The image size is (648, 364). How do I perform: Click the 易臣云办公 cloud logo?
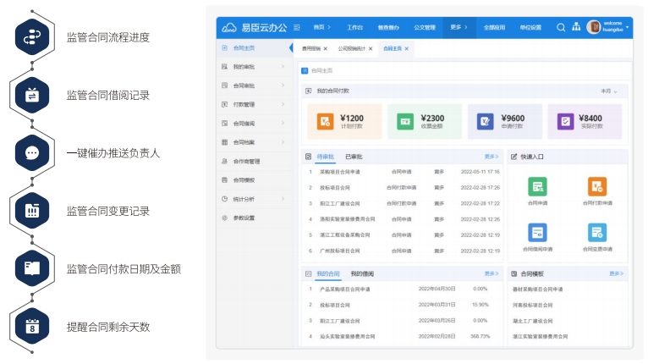(229, 28)
